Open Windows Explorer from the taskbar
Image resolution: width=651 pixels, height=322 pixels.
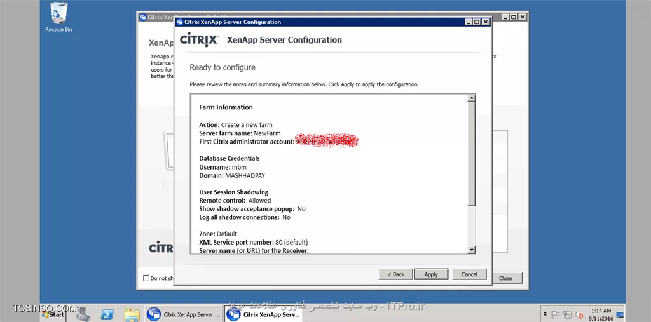tap(132, 314)
